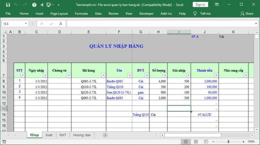Switch to Page Layout view icon
Viewport: 260px width, 145px height.
[196, 141]
